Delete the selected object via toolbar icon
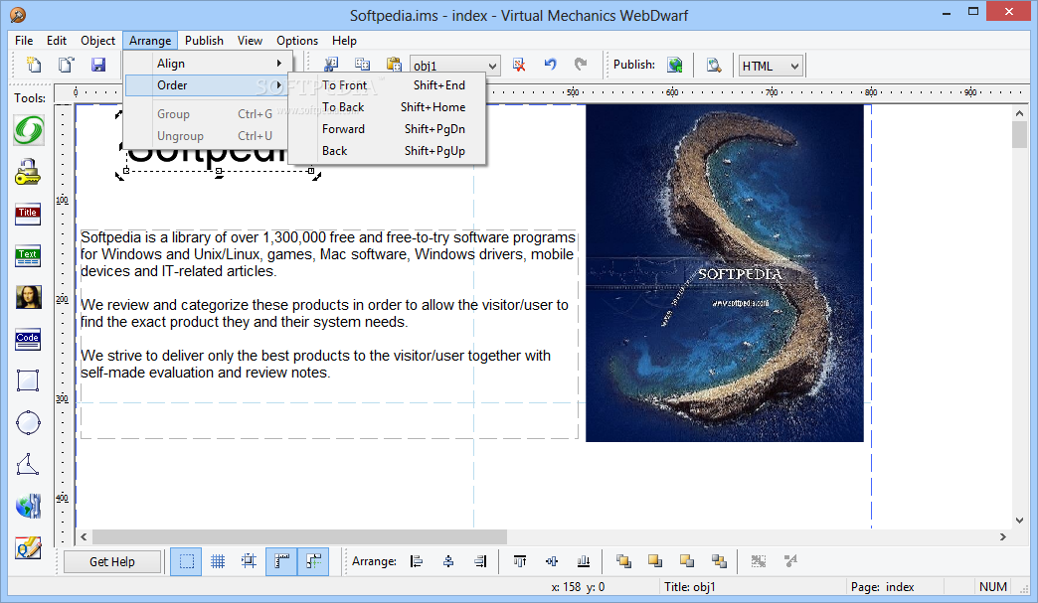The height and width of the screenshot is (603, 1038). (519, 65)
